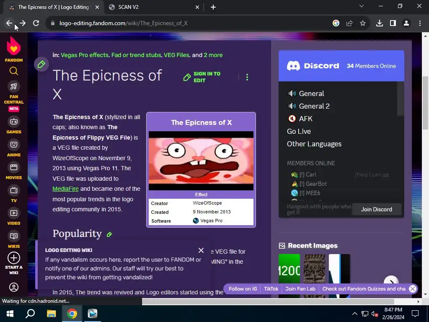429x322 pixels.
Task: Open the General 2 Discord channel
Action: click(309, 106)
